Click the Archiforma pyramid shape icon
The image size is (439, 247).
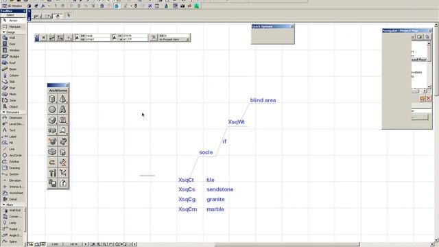pos(63,99)
